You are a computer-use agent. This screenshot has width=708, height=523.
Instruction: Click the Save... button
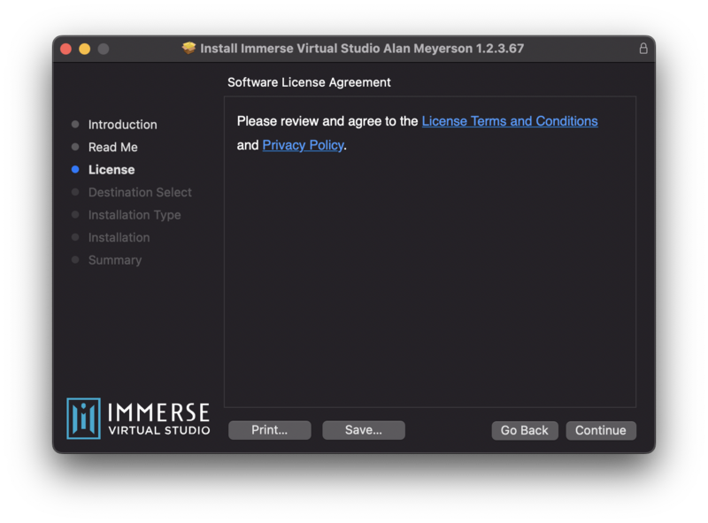pyautogui.click(x=364, y=430)
